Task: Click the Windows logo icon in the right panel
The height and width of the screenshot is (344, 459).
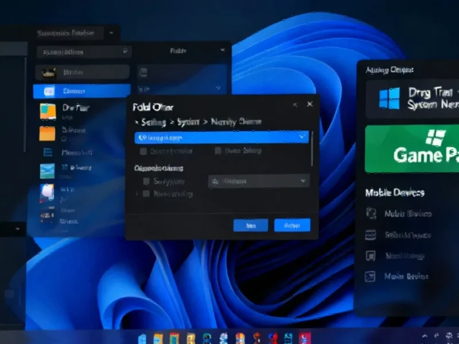Action: [x=388, y=98]
